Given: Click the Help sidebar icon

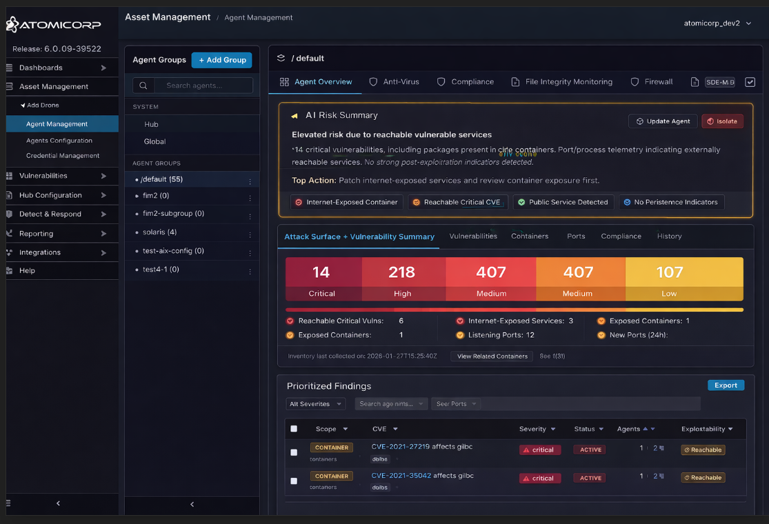Looking at the screenshot, I should pos(10,270).
